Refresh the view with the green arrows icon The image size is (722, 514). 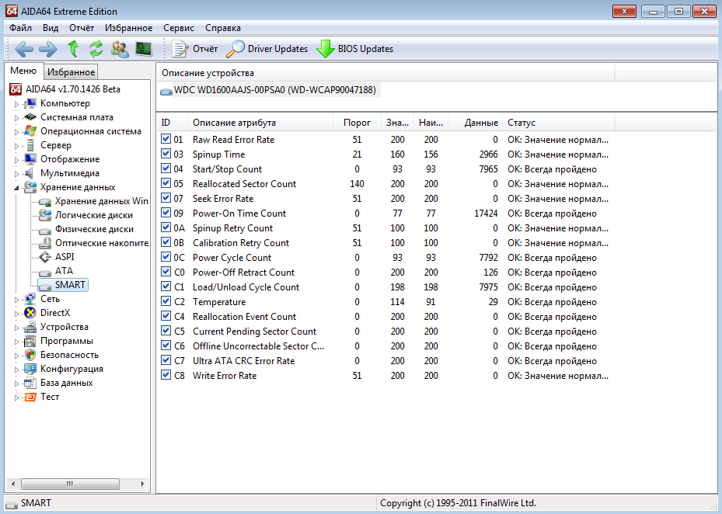pos(96,49)
